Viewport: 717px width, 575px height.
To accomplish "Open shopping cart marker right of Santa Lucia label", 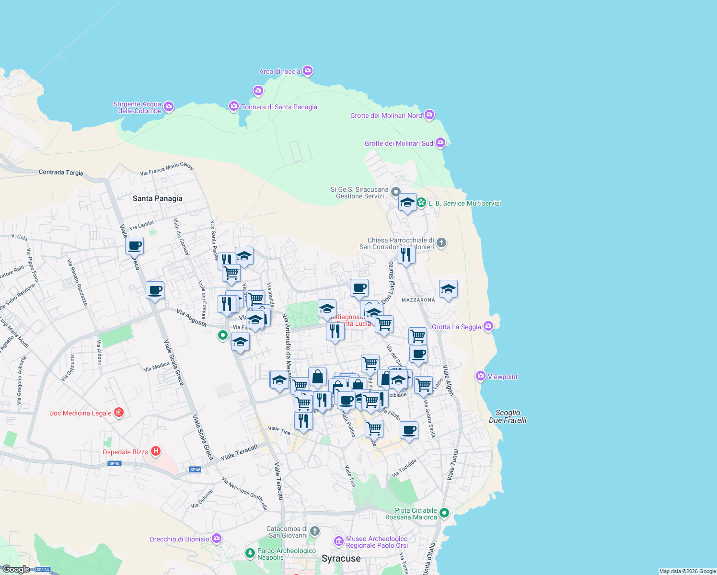I will pyautogui.click(x=384, y=325).
